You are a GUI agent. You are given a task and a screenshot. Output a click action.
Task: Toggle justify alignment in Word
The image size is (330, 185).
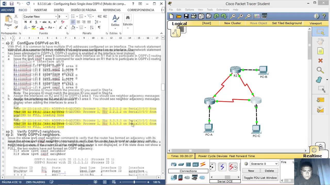point(89,22)
